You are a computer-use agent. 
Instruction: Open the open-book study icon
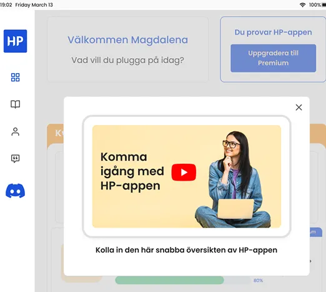(x=15, y=104)
